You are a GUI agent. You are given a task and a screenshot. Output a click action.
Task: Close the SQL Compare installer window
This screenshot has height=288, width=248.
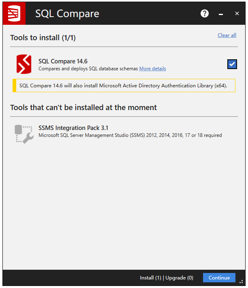click(x=237, y=14)
